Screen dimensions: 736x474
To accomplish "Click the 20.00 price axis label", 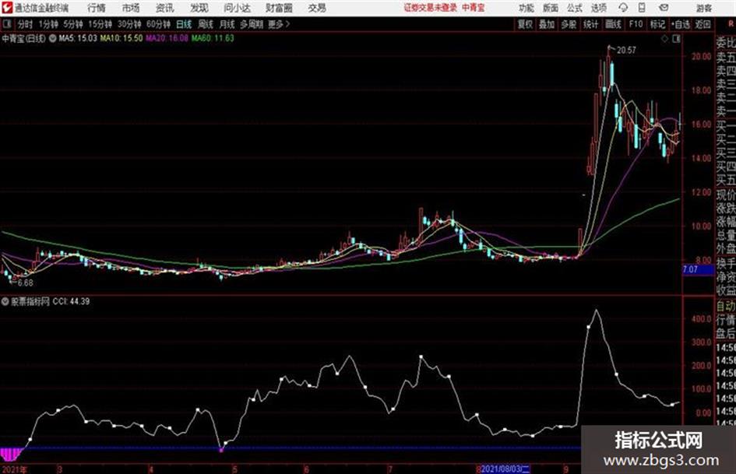I will pos(701,56).
